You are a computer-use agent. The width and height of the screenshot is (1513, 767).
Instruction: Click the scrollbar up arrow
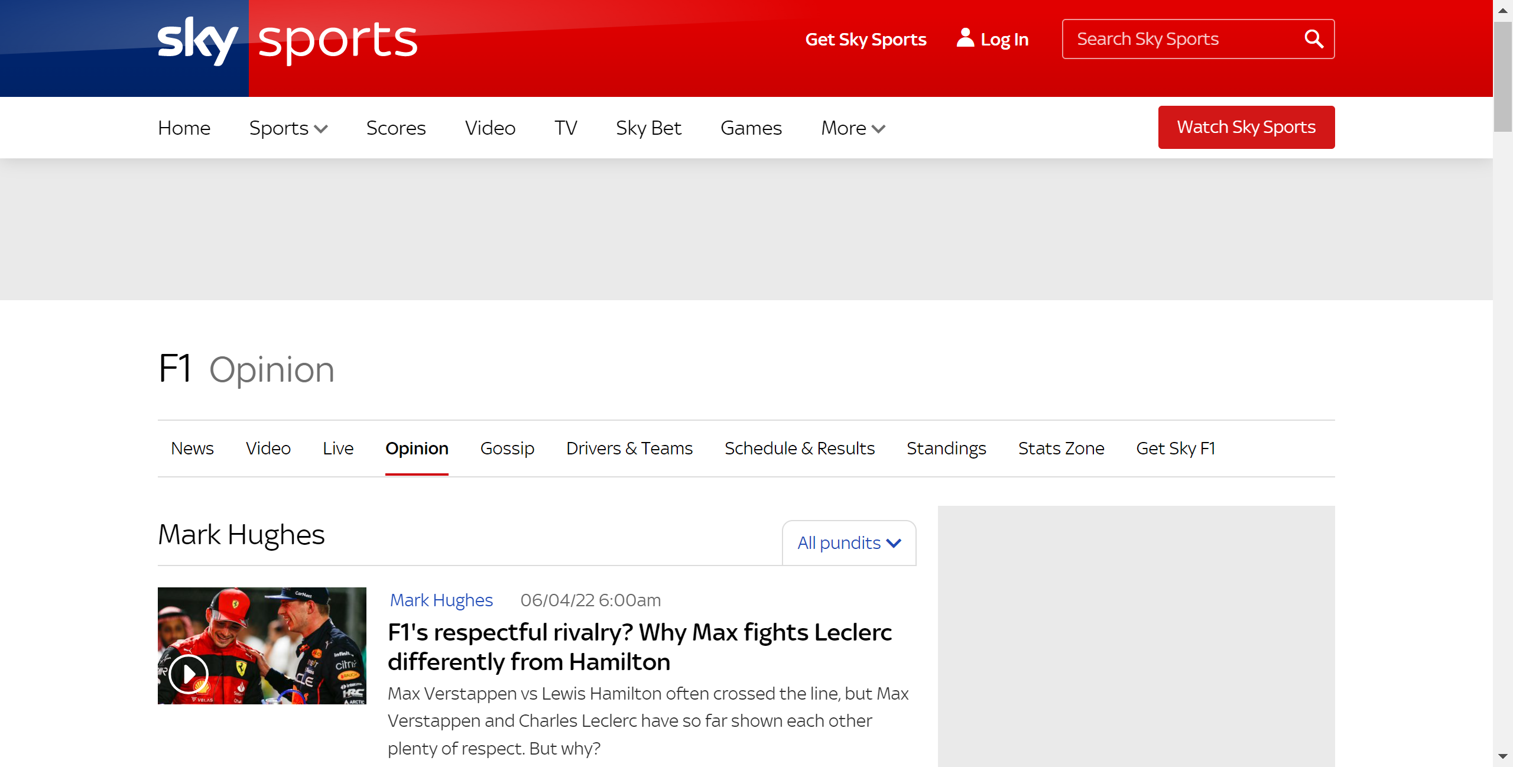(x=1502, y=11)
